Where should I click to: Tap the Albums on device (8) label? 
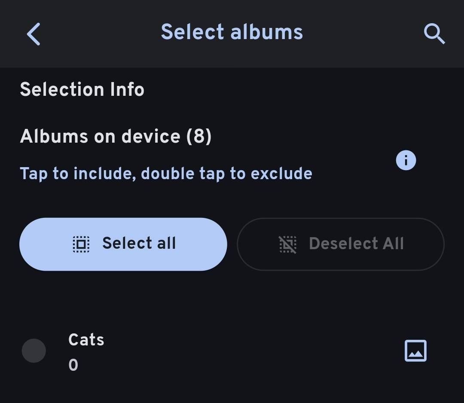tap(116, 137)
